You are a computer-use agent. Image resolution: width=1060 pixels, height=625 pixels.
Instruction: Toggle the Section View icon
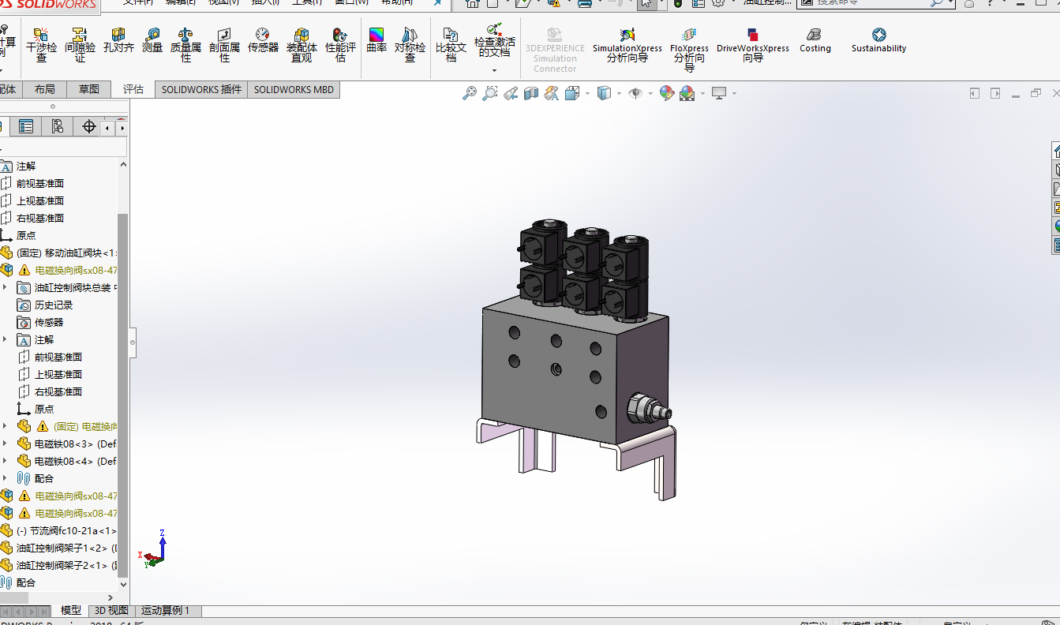coord(531,93)
